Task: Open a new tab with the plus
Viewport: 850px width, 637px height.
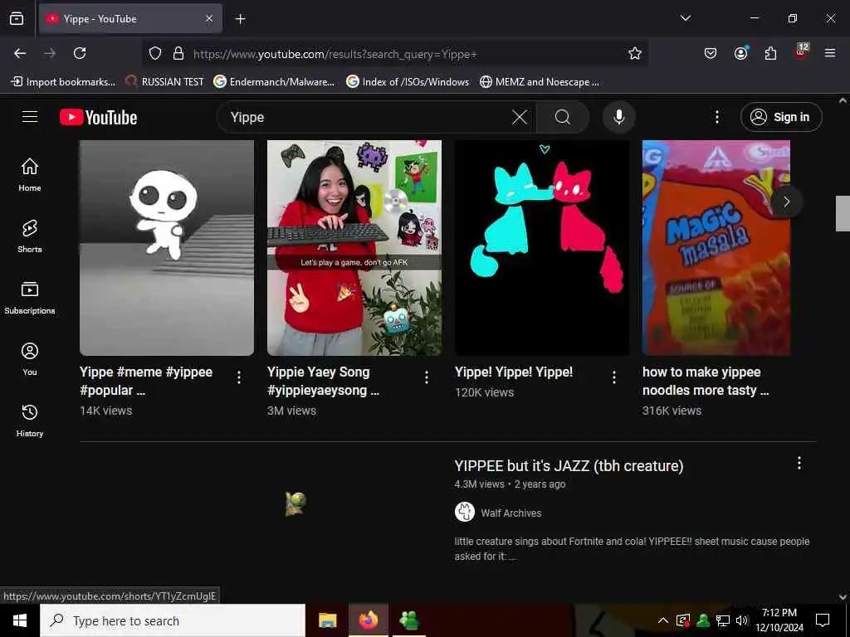Action: pos(240,19)
